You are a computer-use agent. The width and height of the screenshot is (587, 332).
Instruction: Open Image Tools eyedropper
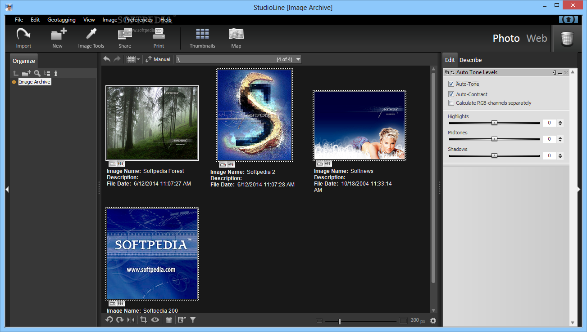(91, 38)
